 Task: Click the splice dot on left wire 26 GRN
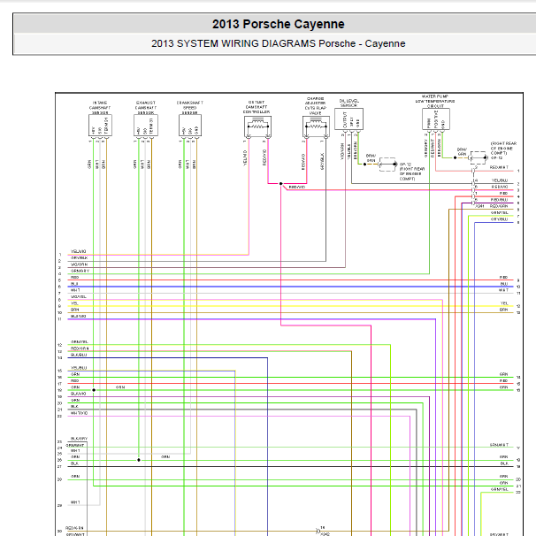[139, 460]
